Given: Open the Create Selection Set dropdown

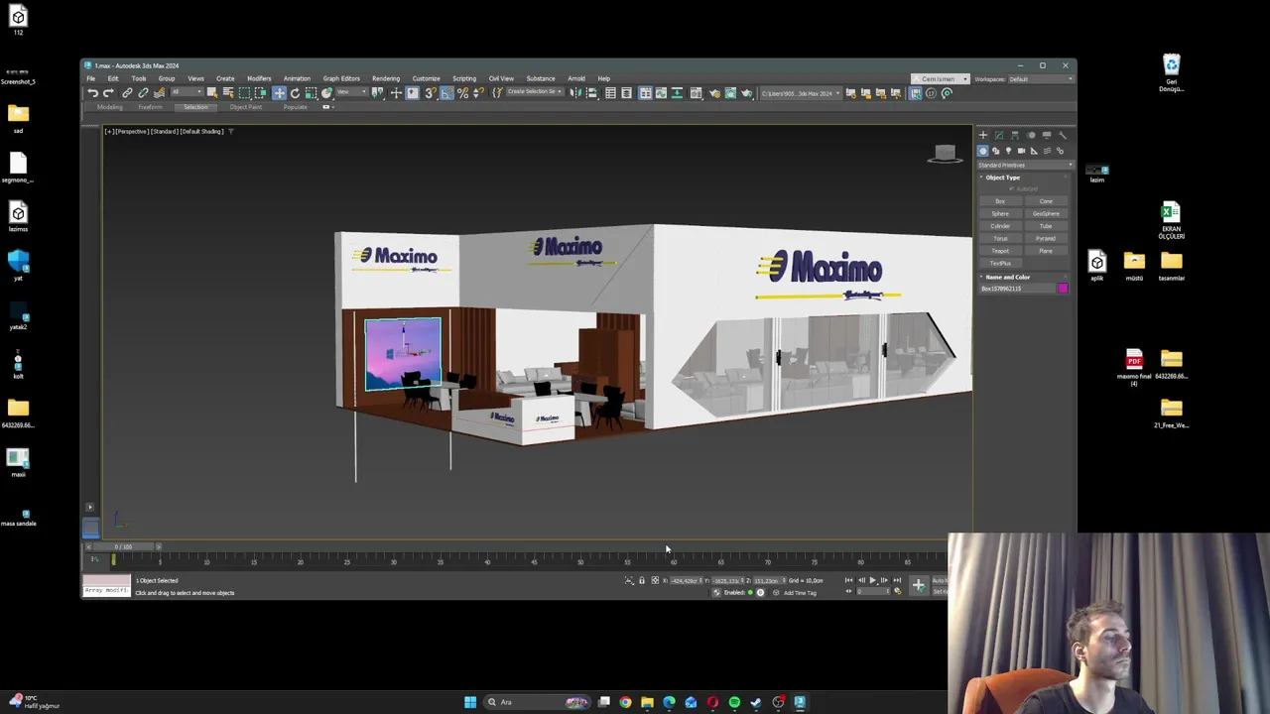Looking at the screenshot, I should (535, 93).
